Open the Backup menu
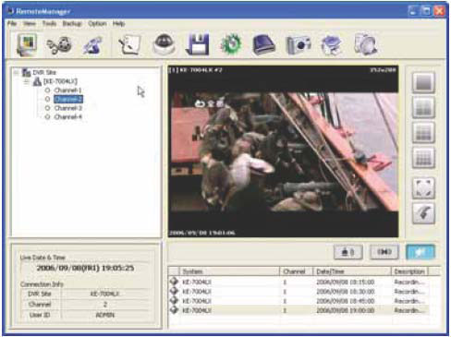 (72, 24)
